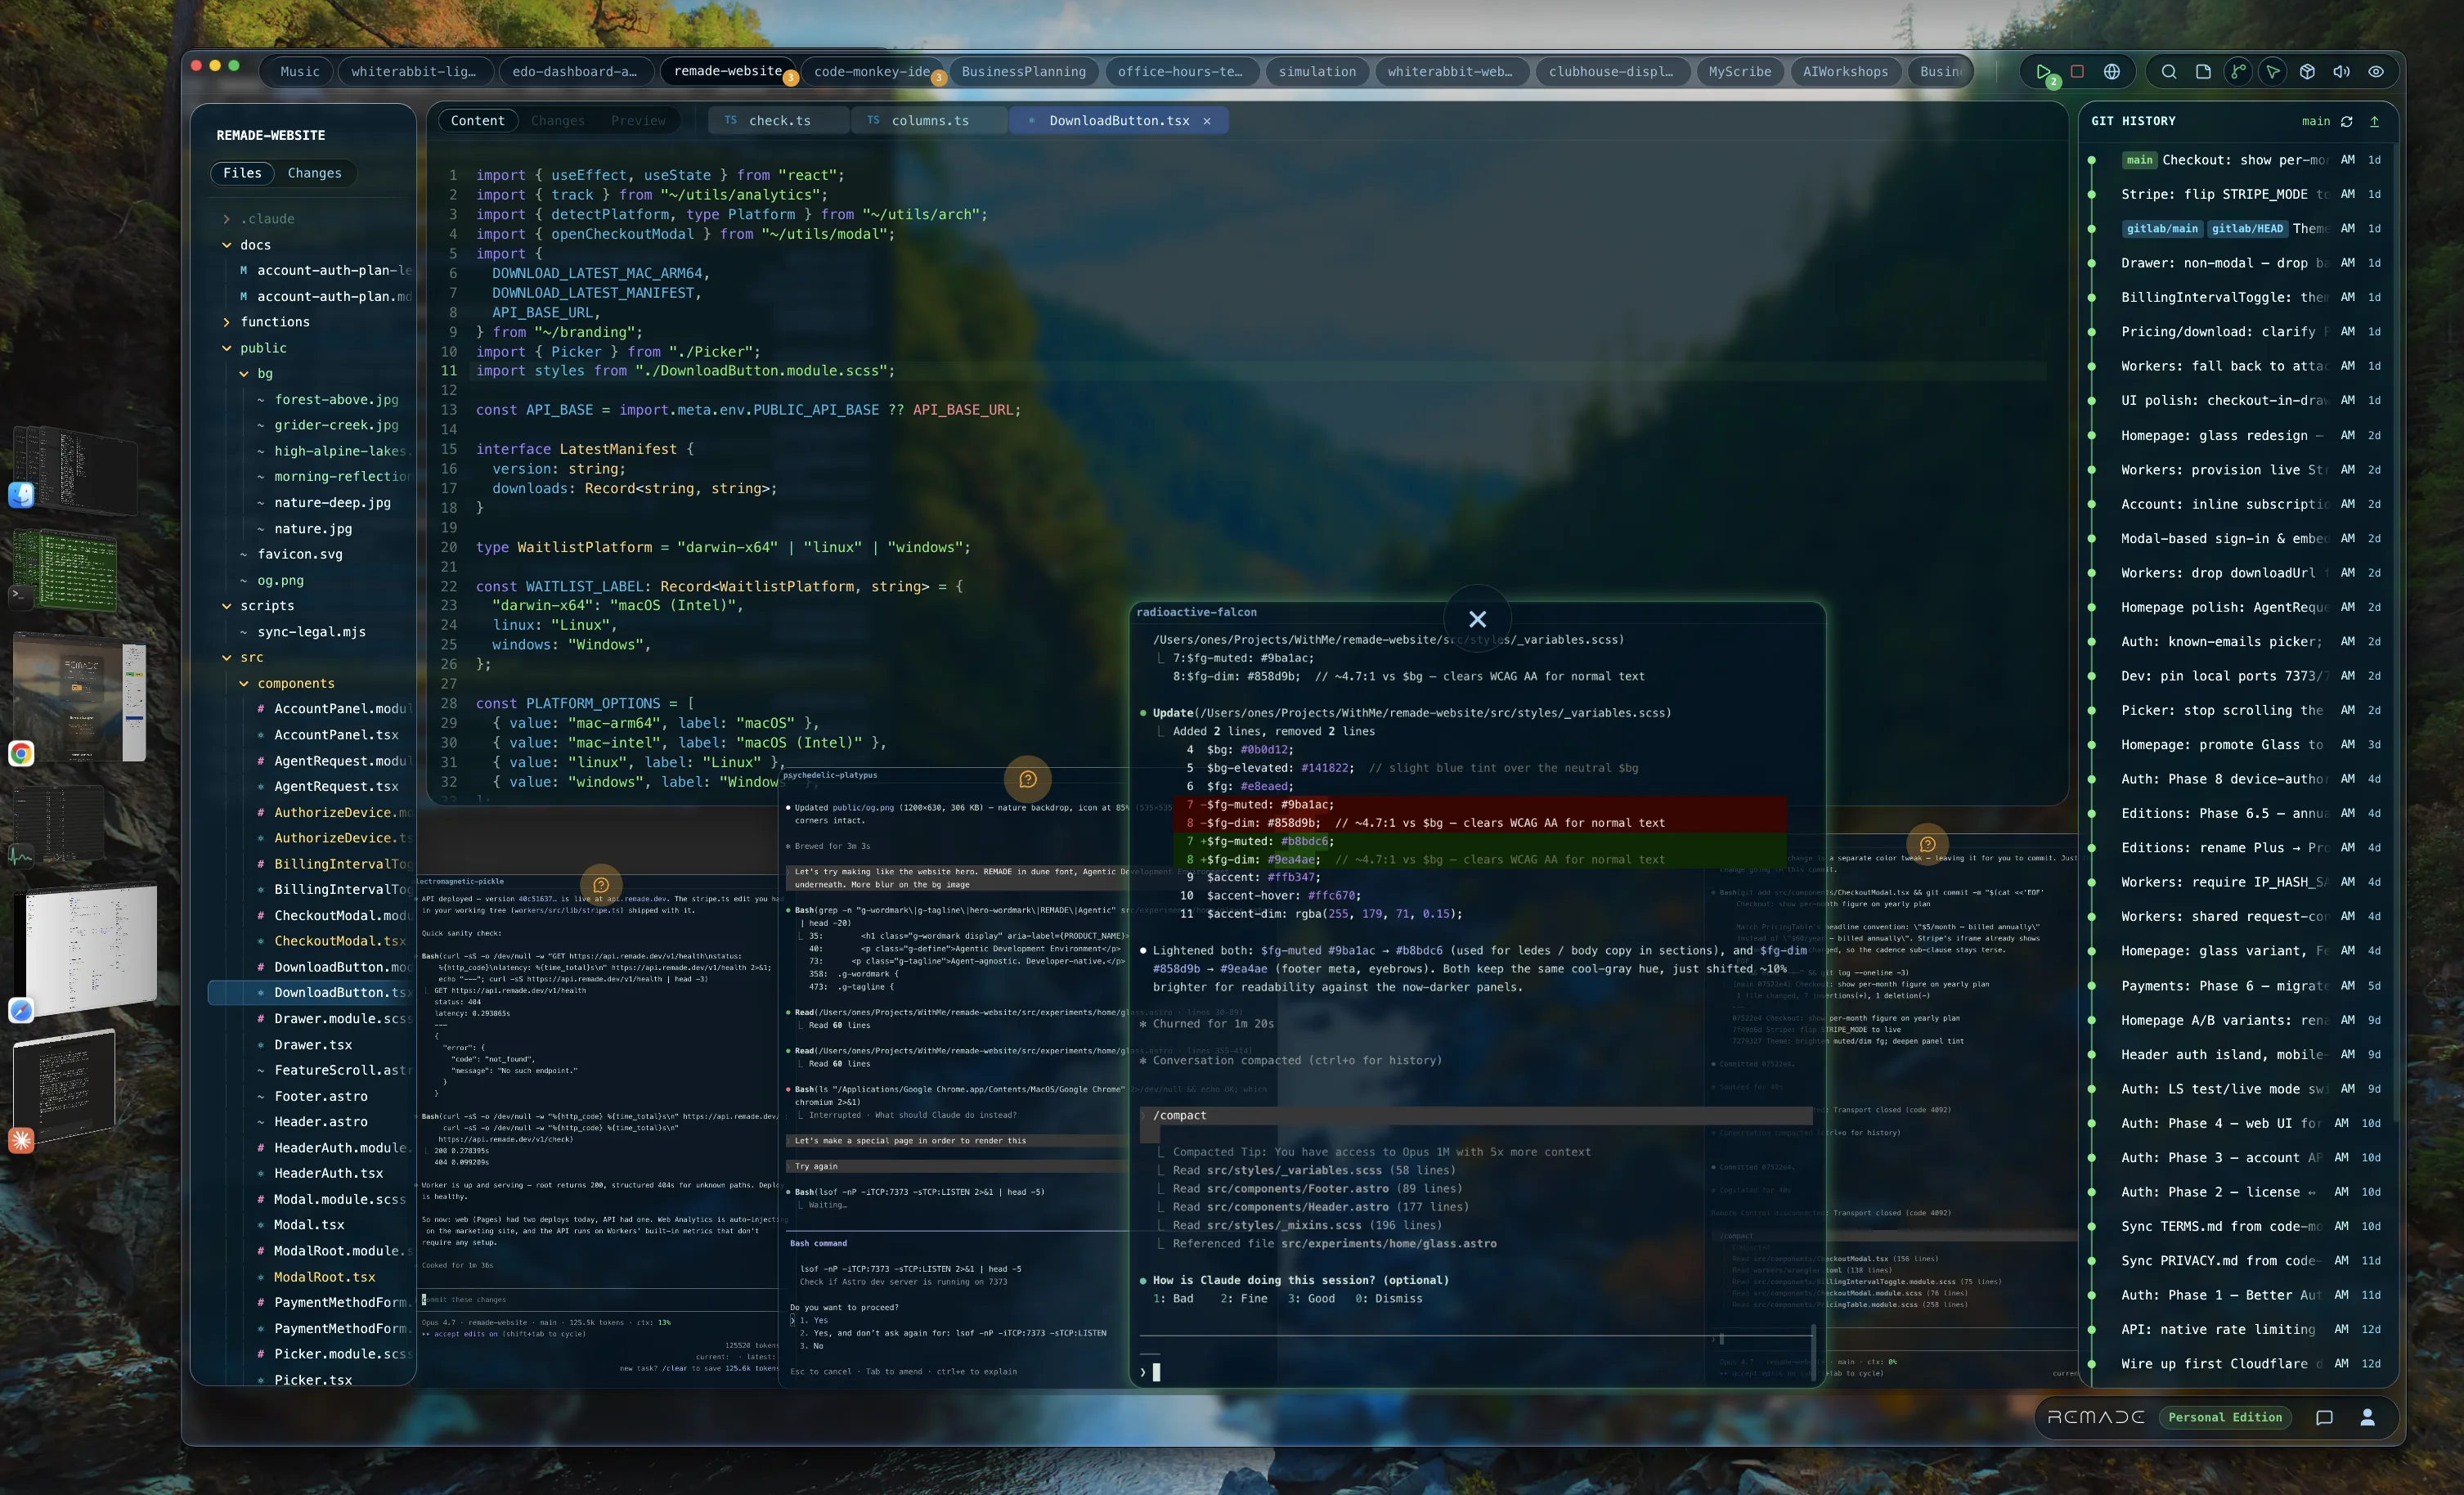Toggle sound with the speaker icon

tap(2341, 72)
